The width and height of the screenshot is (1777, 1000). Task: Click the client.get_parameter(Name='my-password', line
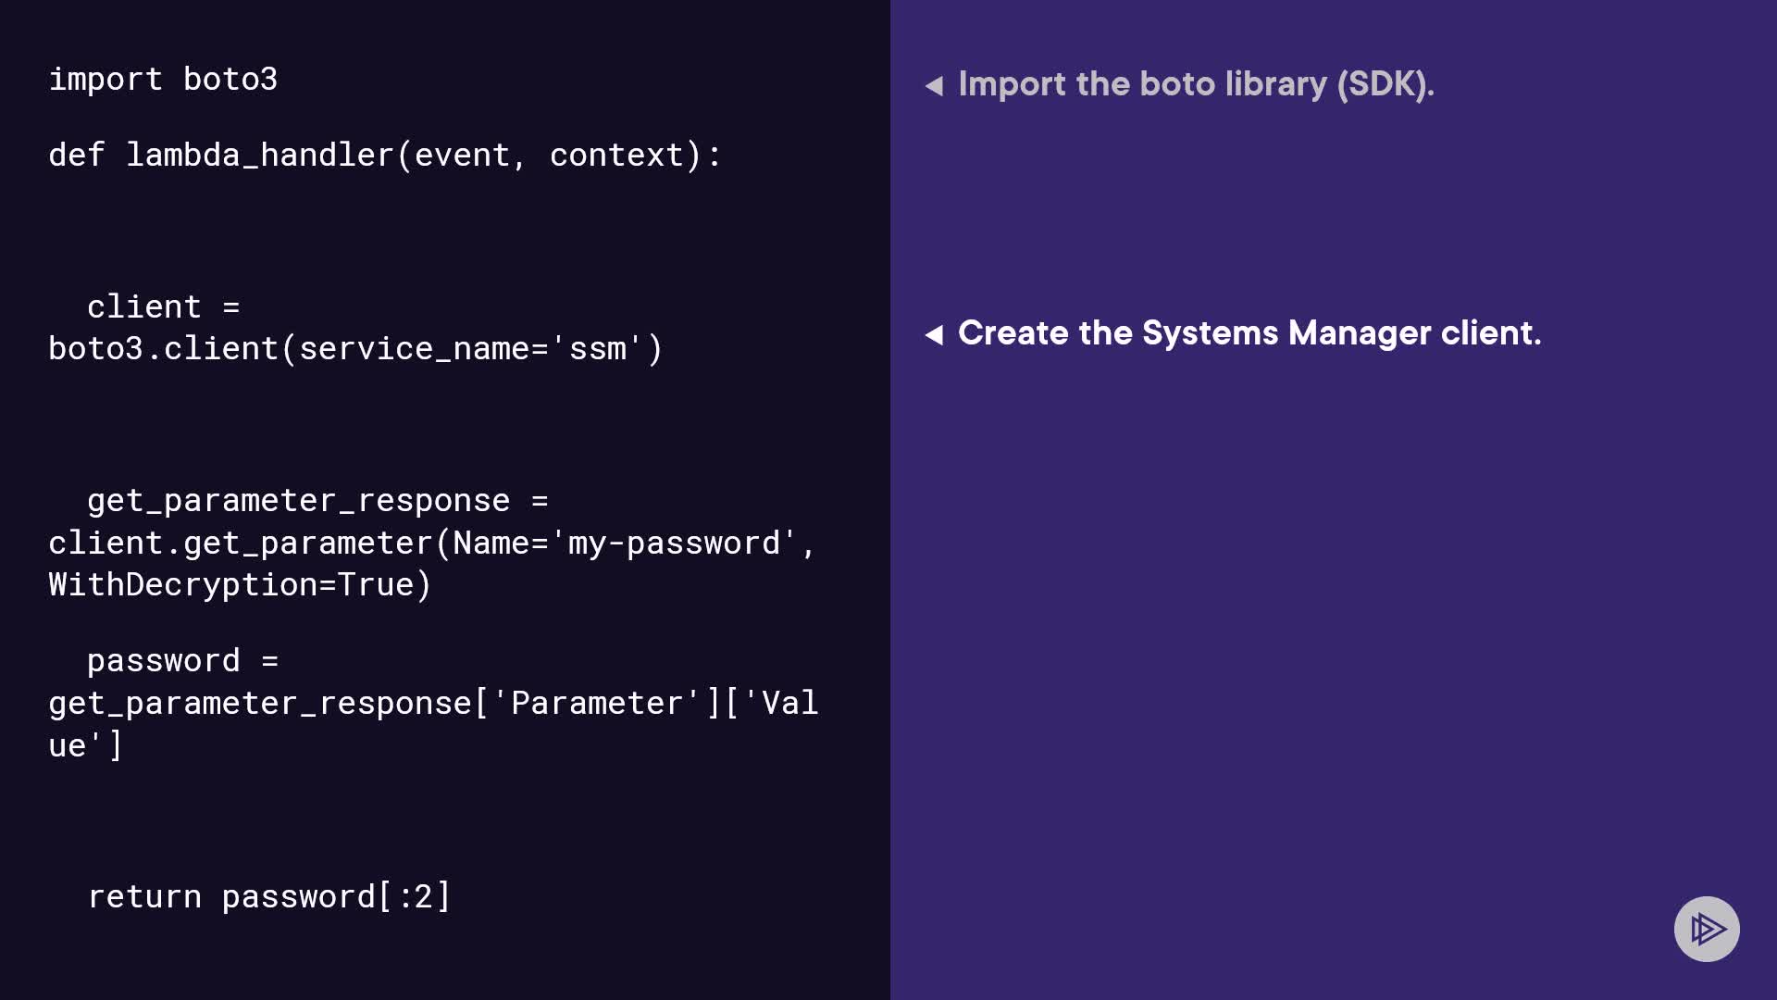pos(431,544)
